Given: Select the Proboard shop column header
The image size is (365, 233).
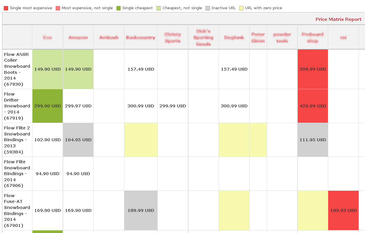Looking at the screenshot, I should point(313,38).
